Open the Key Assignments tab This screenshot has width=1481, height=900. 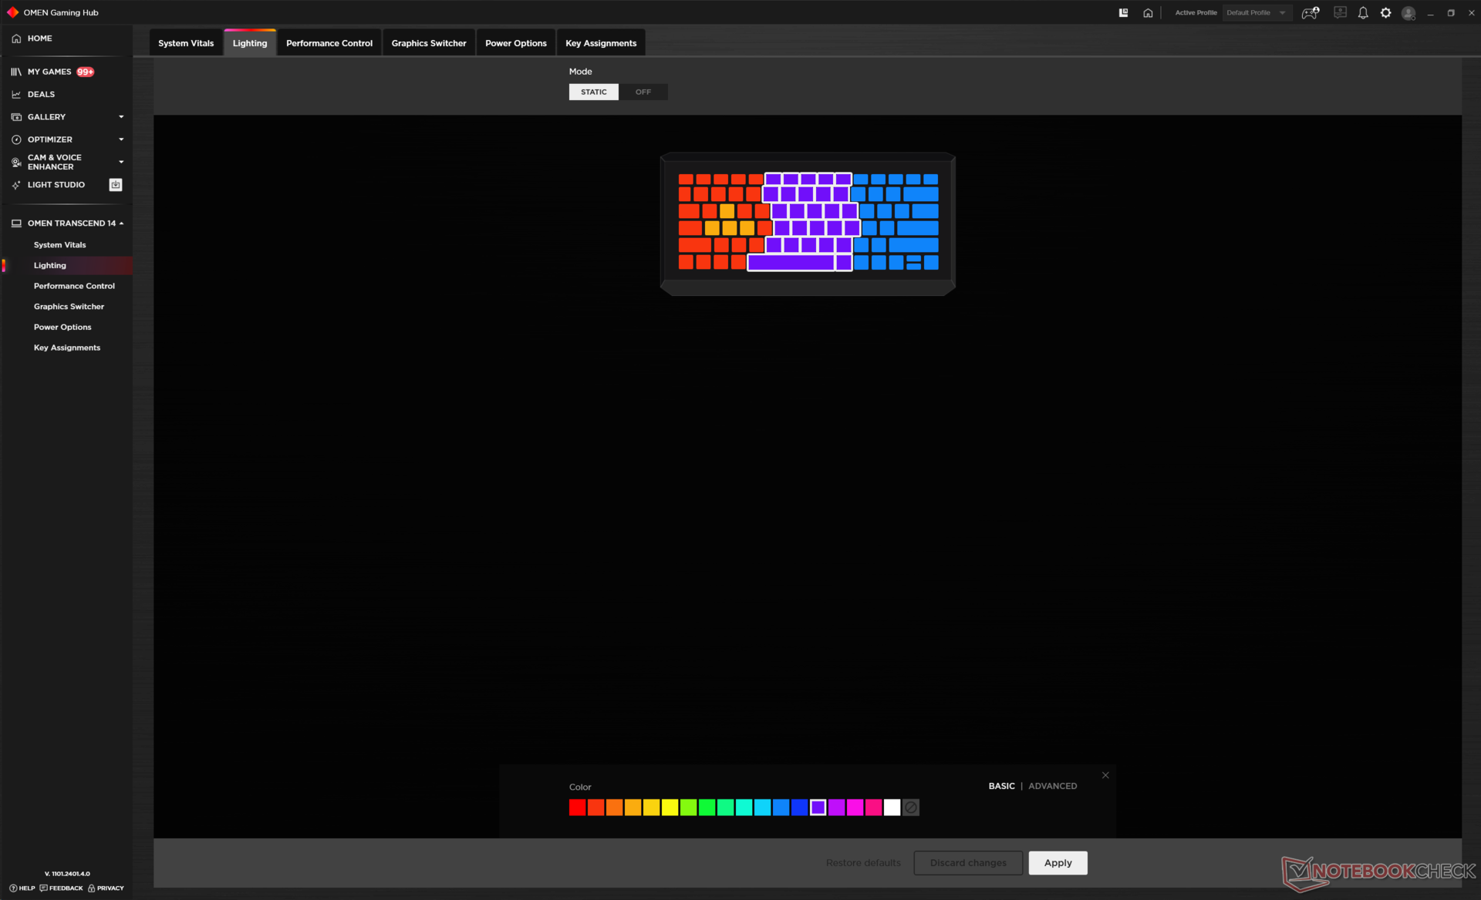click(601, 43)
